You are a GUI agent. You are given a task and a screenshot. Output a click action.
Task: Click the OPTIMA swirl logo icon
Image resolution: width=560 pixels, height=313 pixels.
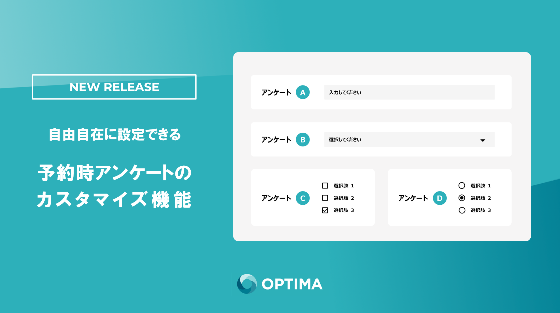(x=247, y=284)
